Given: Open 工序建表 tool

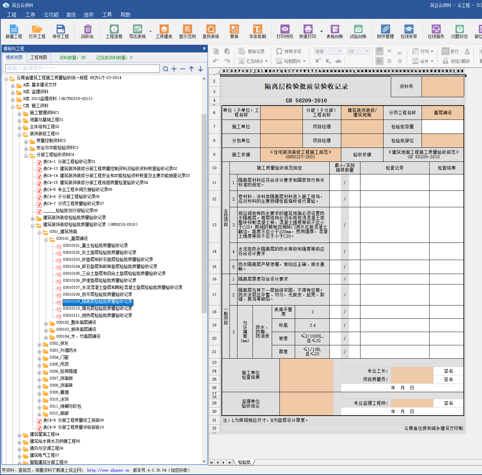Looking at the screenshot, I should (164, 31).
